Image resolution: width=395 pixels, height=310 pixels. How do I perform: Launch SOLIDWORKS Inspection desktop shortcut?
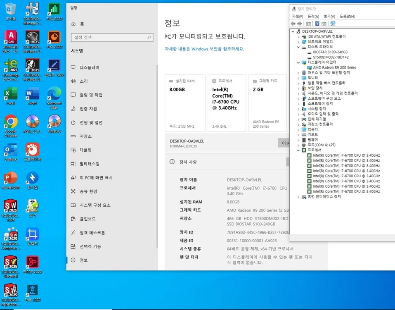tap(11, 295)
